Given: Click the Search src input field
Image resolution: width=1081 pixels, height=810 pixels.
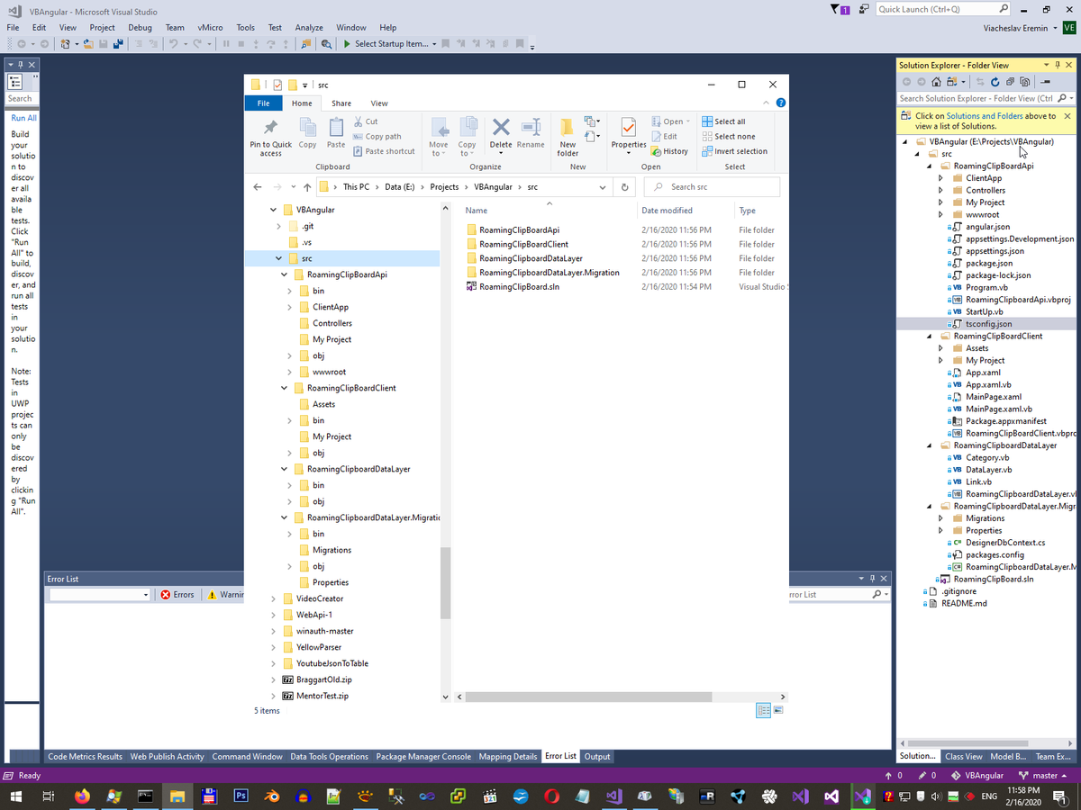Looking at the screenshot, I should tap(712, 187).
